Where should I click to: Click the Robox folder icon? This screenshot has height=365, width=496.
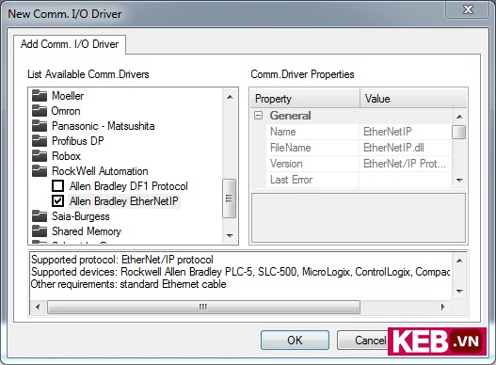tap(40, 156)
